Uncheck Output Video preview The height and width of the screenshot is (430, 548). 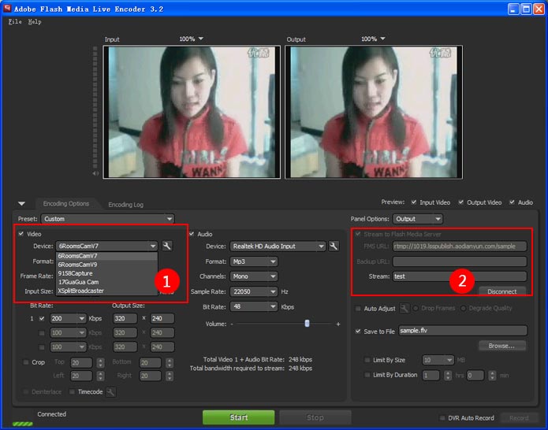click(x=461, y=202)
